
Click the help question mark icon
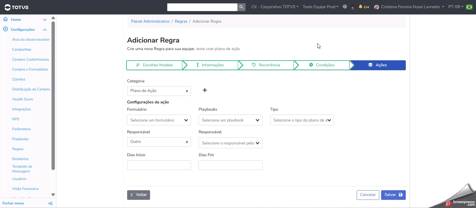[x=345, y=7]
